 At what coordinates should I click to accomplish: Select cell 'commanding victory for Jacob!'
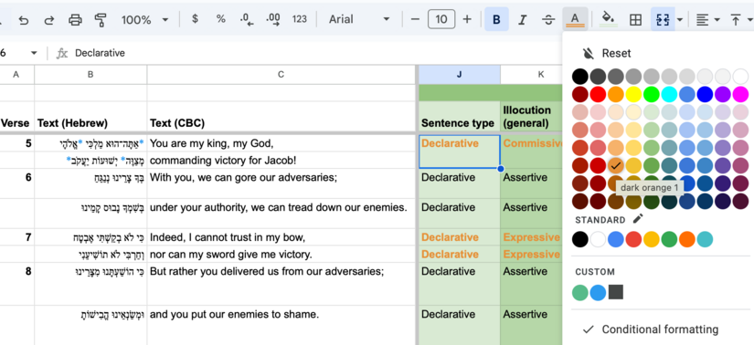[x=281, y=160]
